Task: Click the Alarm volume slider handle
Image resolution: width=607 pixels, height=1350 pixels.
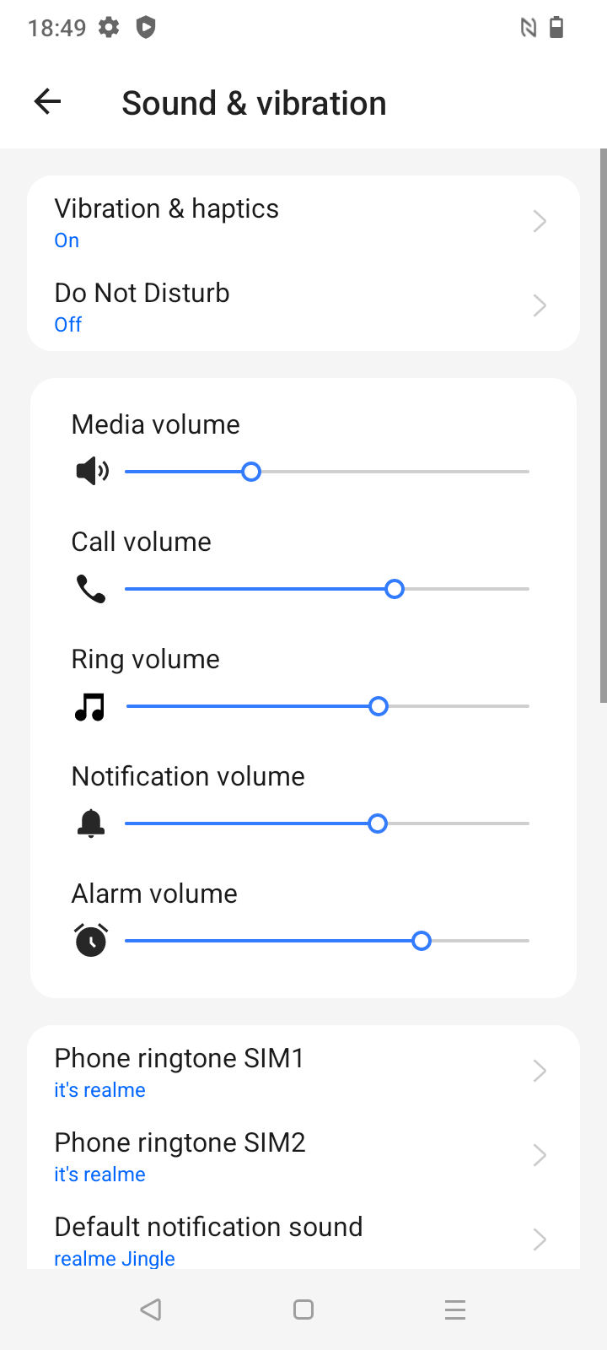Action: tap(422, 941)
